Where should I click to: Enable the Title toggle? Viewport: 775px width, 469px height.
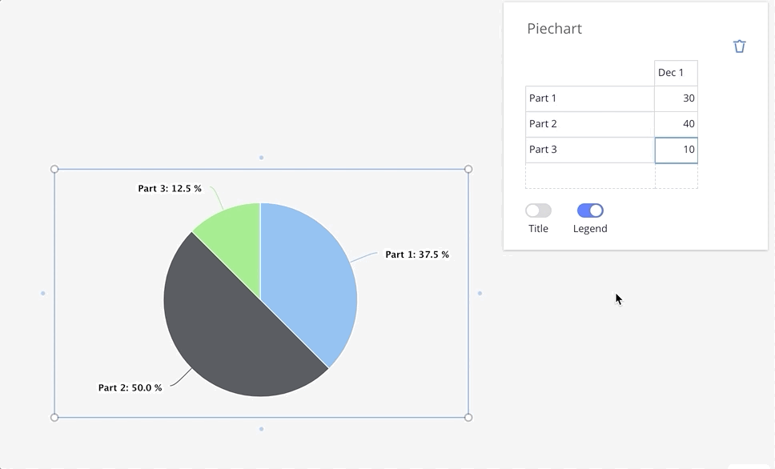pos(538,210)
